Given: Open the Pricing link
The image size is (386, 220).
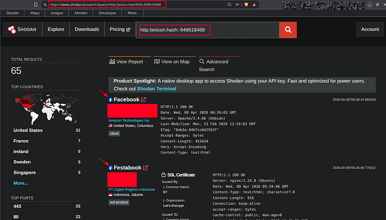Looking at the screenshot, I should click(x=120, y=29).
